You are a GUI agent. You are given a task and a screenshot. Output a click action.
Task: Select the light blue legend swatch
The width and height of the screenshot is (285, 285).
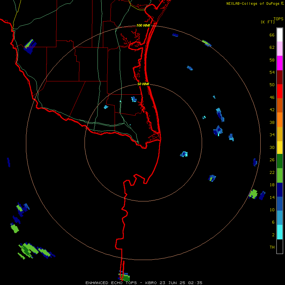(x=280, y=218)
